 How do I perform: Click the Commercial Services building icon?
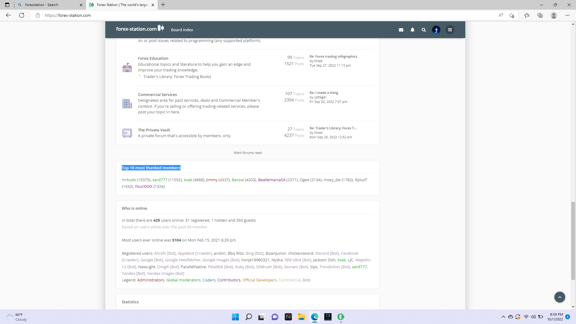(x=127, y=103)
